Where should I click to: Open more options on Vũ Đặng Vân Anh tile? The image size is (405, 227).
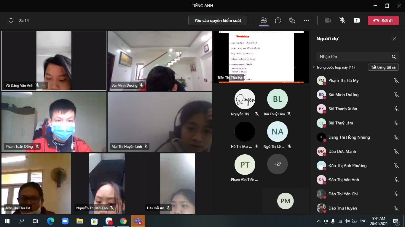(43, 85)
